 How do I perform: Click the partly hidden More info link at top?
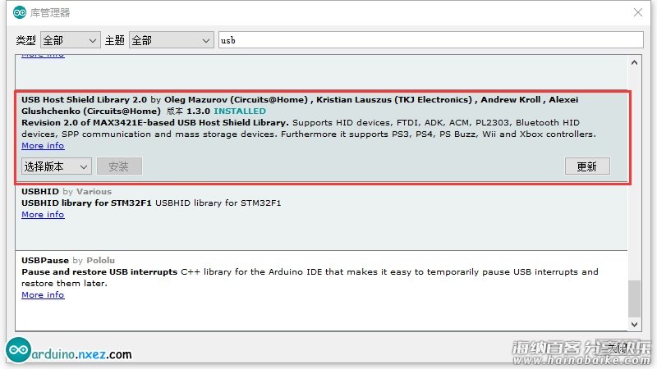43,55
